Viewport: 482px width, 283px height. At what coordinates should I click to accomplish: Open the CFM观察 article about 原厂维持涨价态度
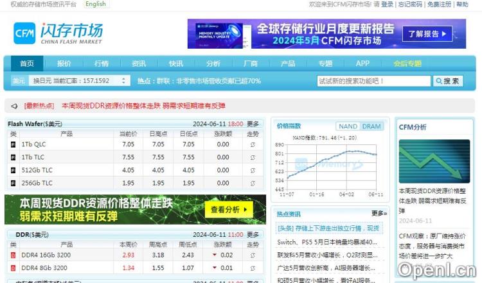coord(432,246)
